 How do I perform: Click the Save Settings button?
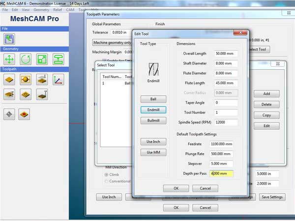tap(272, 197)
